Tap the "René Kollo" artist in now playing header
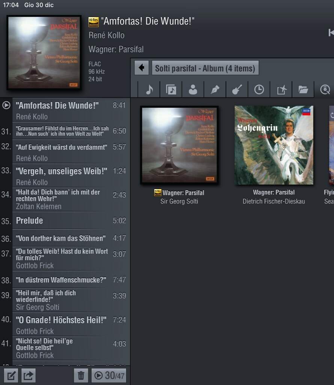Viewport: 334px width, 385px height. [107, 35]
